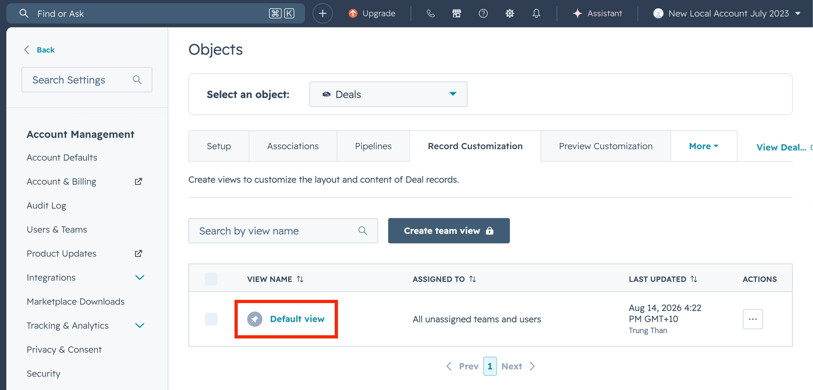813x390 pixels.
Task: Switch to Preview Customization tab
Action: (606, 146)
